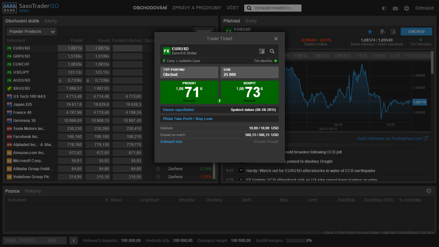Screen dimensions: 439x247
Task: Click the green FX badge in Trade Ticket
Action: click(x=166, y=51)
